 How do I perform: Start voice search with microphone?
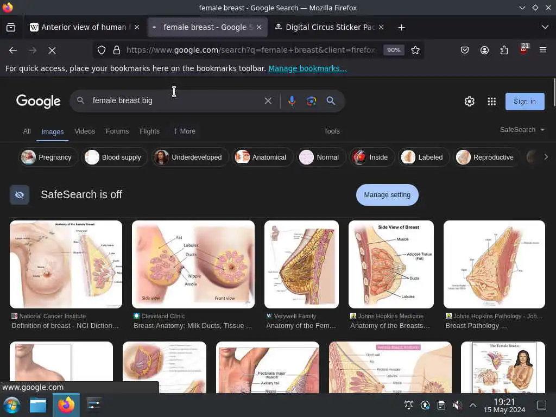[292, 101]
